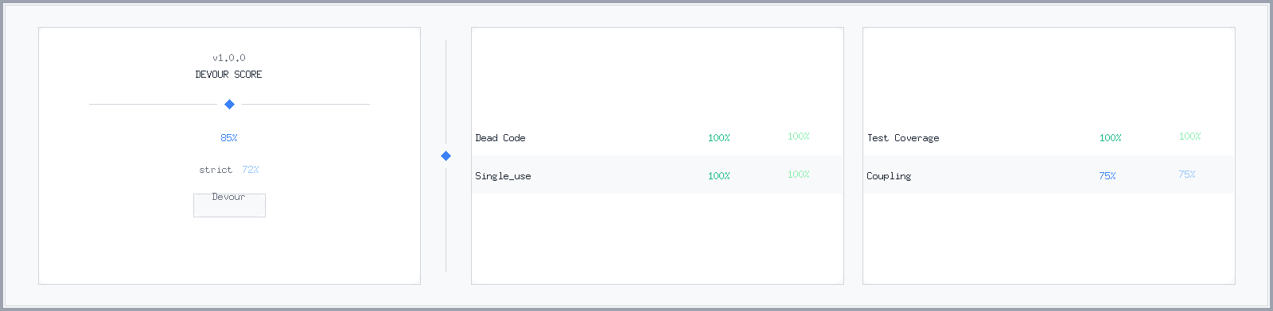Click Single_use's light green 100% strict score
1273x311 pixels.
[799, 175]
